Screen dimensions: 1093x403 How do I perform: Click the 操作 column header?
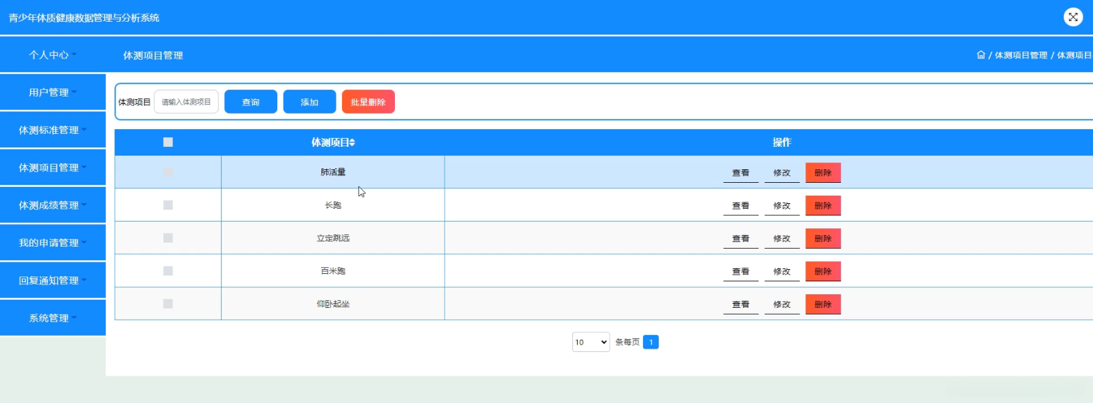(x=782, y=142)
